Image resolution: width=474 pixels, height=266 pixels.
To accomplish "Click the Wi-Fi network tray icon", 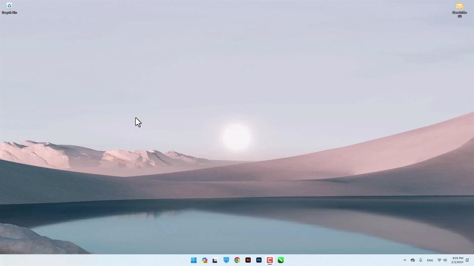I will pyautogui.click(x=439, y=260).
